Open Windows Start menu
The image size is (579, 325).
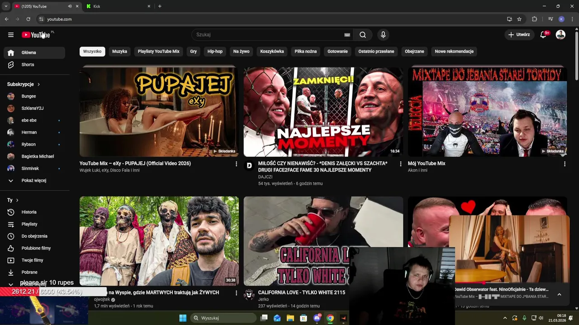coord(183,318)
